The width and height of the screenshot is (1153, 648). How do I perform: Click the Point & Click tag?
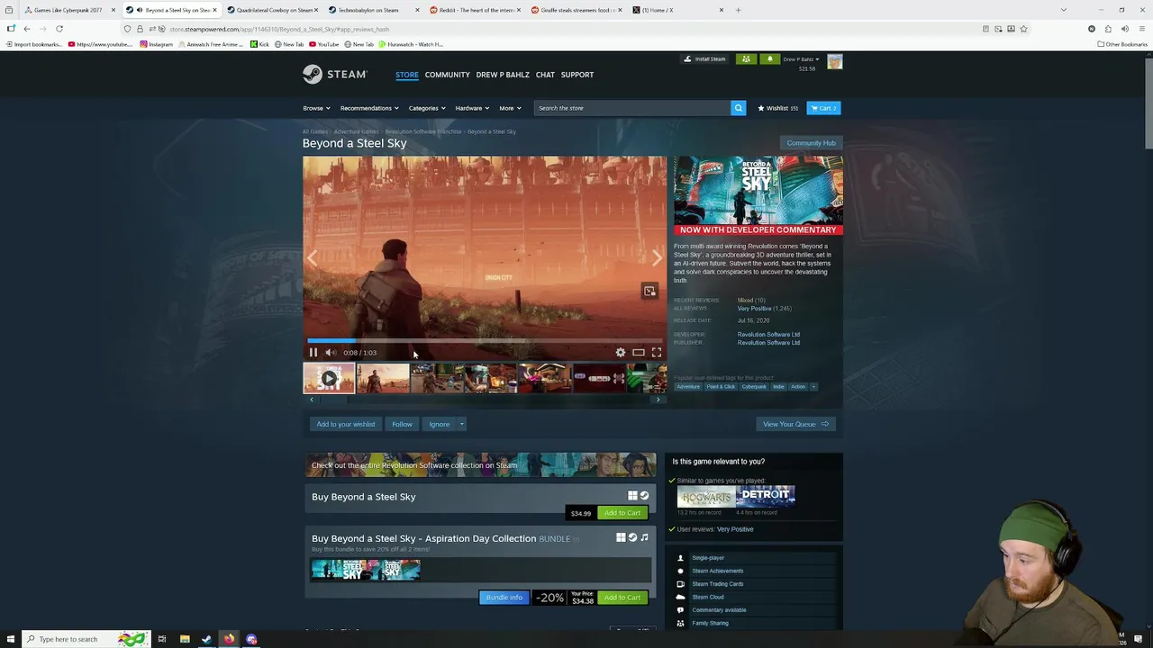pyautogui.click(x=721, y=387)
